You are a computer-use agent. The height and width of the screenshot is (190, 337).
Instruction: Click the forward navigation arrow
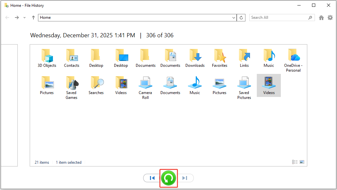pos(17,18)
